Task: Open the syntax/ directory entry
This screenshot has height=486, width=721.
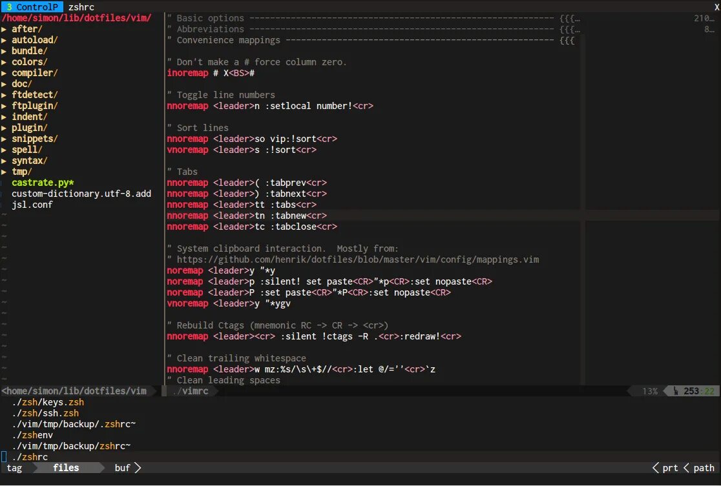Action: coord(30,161)
